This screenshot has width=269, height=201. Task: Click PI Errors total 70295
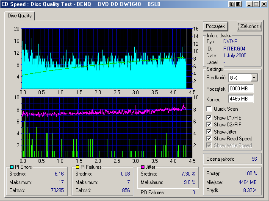pos(57,190)
